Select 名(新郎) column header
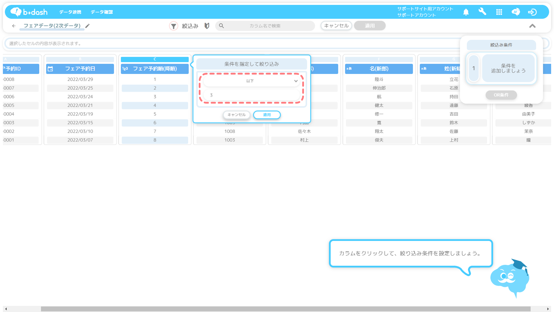Image resolution: width=554 pixels, height=312 pixels. [x=379, y=69]
